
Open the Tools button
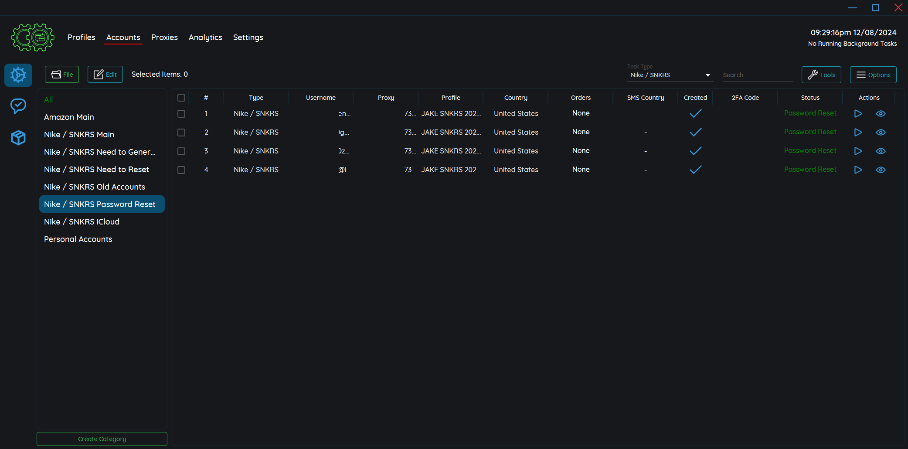821,75
